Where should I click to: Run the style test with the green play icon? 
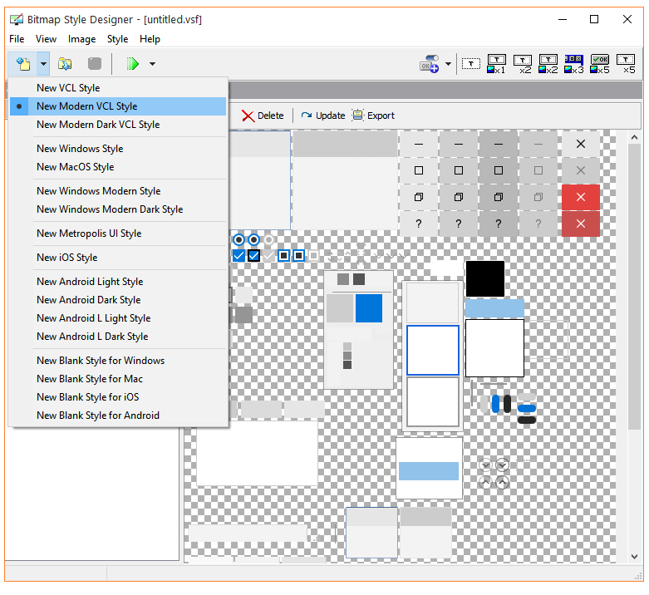132,64
